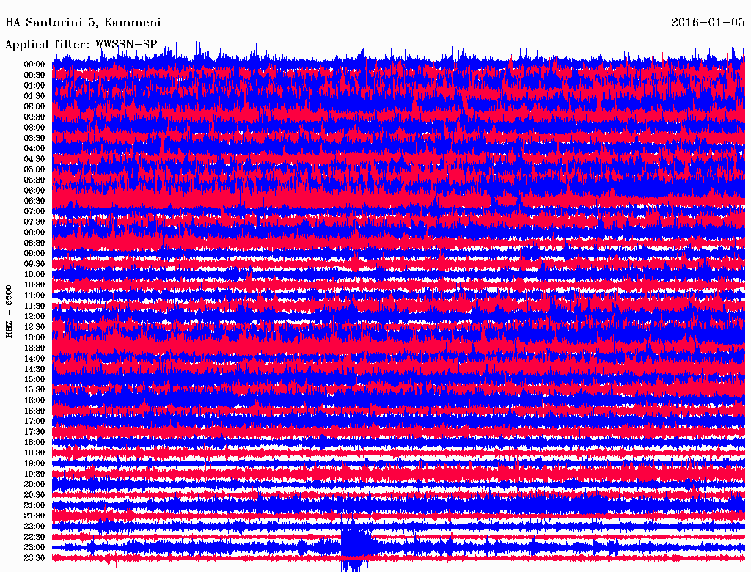Click the '03:30' time label
Image resolution: width=751 pixels, height=572 pixels.
tap(34, 138)
